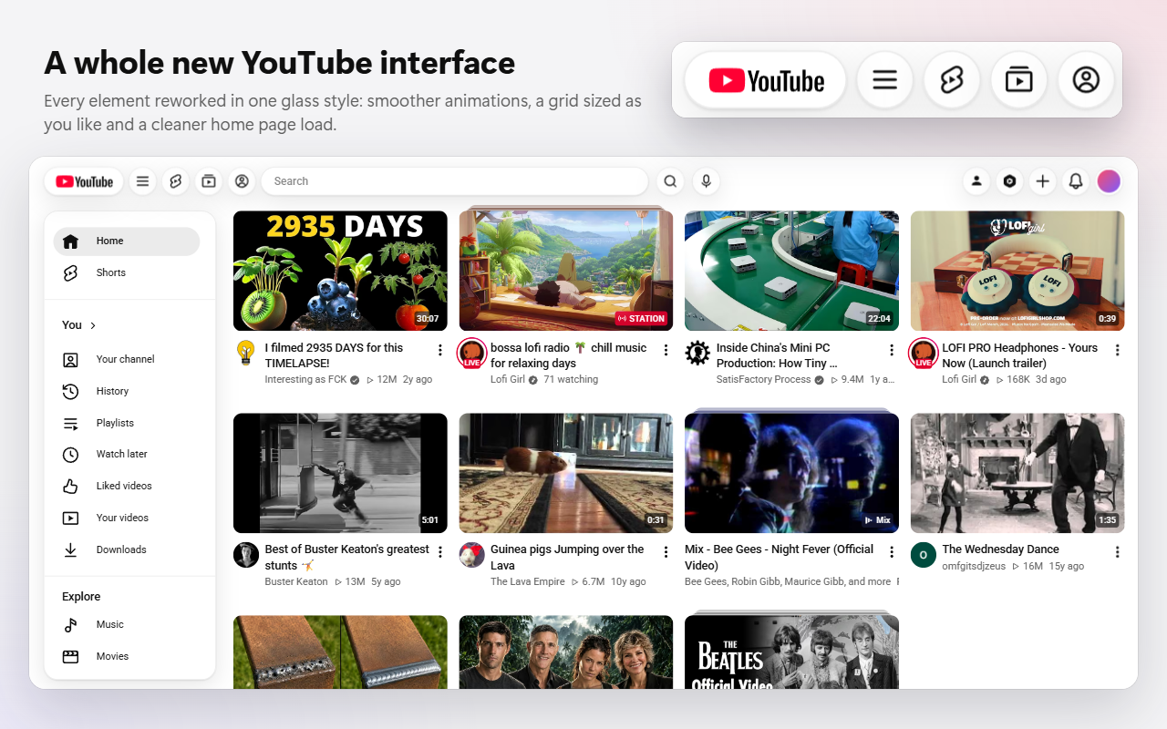Click 'The Lava Empire' channel name

pos(528,581)
